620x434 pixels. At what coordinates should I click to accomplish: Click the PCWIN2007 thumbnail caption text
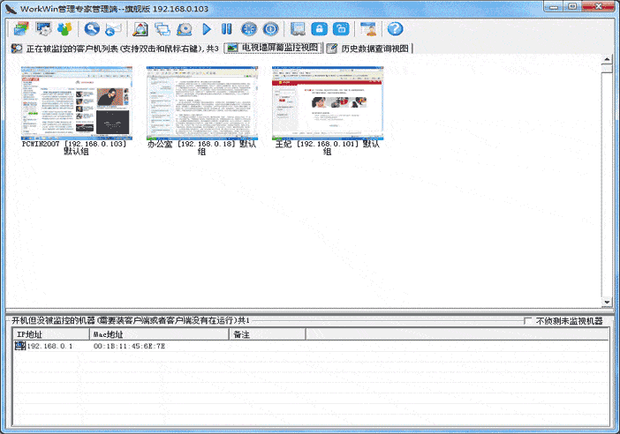[74, 147]
